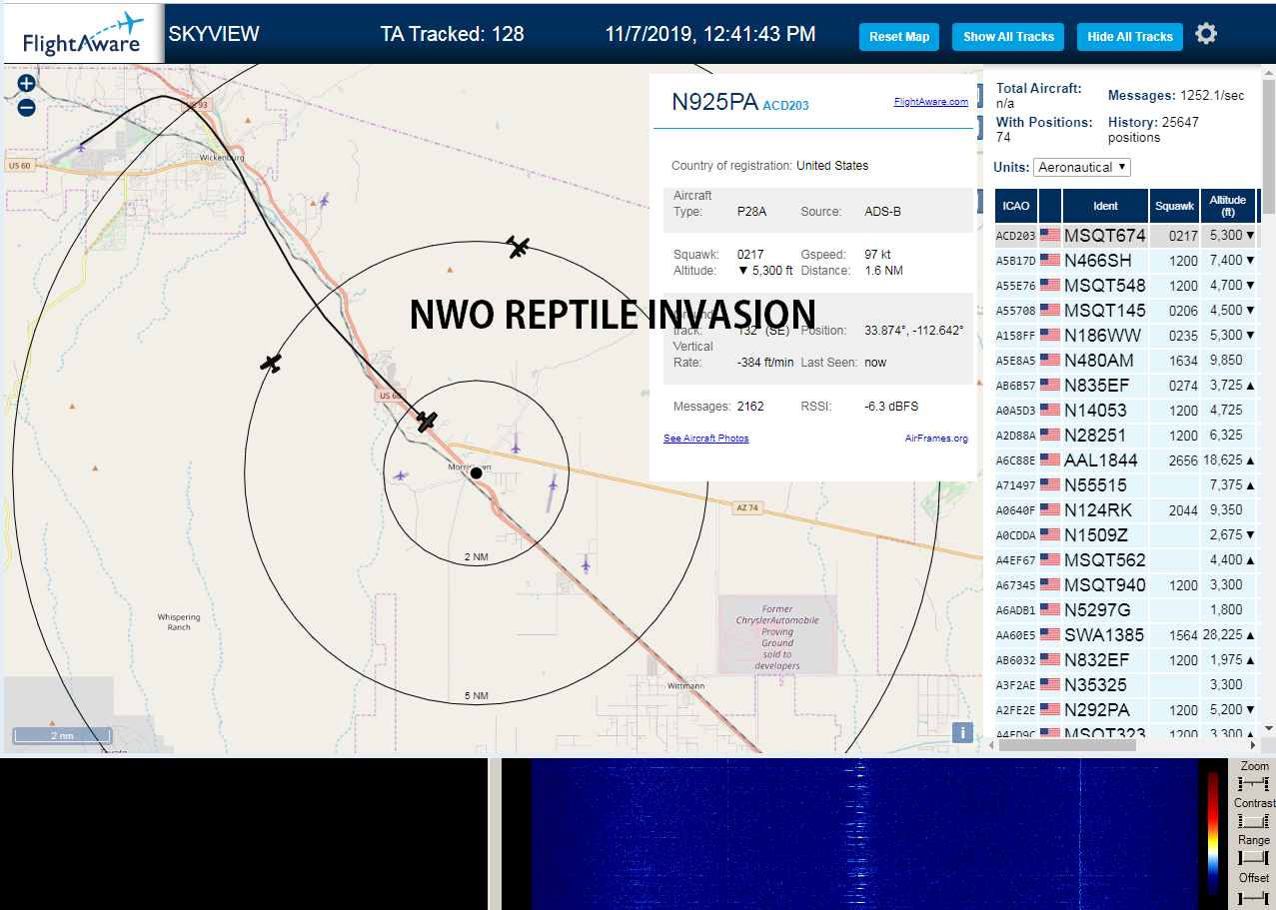1276x910 pixels.
Task: Select the purple aircraft west of Wickenburg near US 60
Action: pyautogui.click(x=82, y=148)
